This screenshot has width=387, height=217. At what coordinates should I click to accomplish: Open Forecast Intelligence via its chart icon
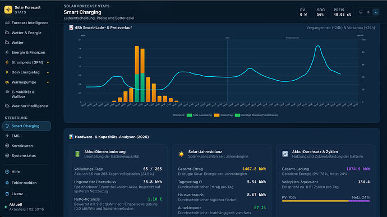pyautogui.click(x=7, y=23)
